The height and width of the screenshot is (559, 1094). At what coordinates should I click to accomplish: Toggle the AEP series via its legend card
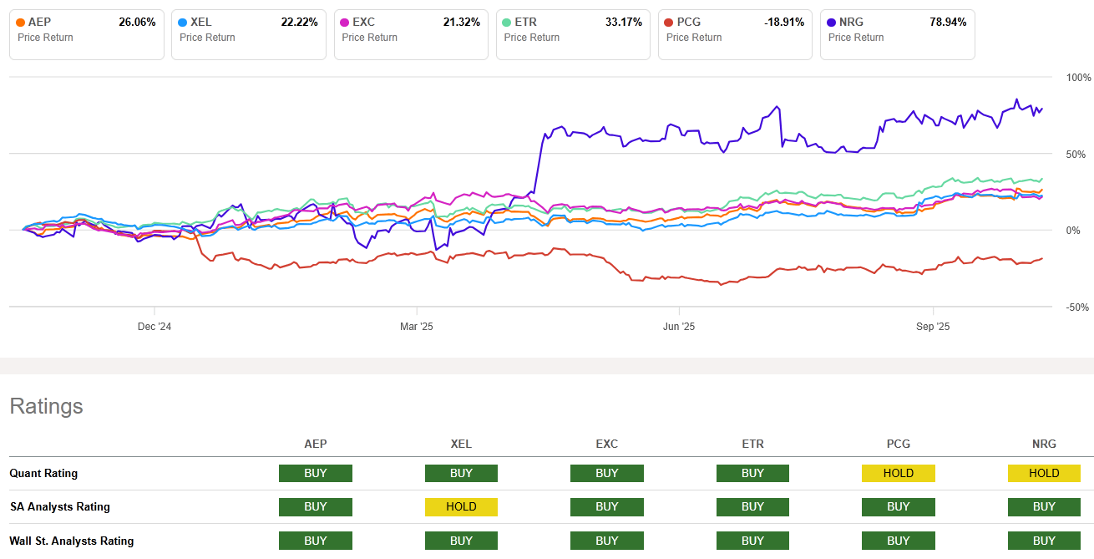pos(86,34)
